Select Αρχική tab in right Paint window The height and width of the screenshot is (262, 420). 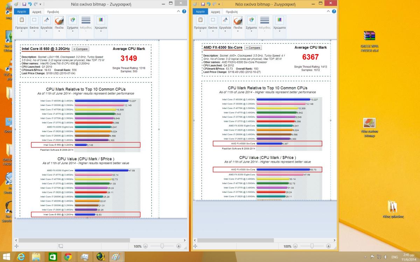(216, 12)
